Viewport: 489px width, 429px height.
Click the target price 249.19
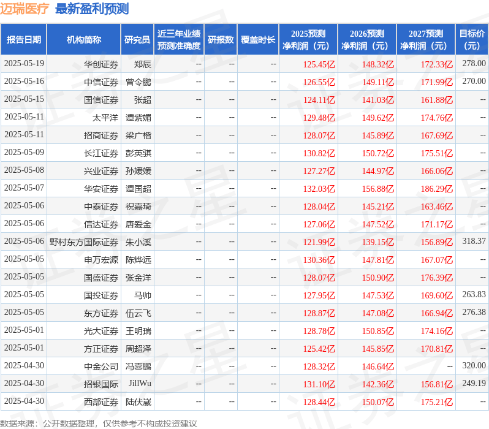click(474, 384)
